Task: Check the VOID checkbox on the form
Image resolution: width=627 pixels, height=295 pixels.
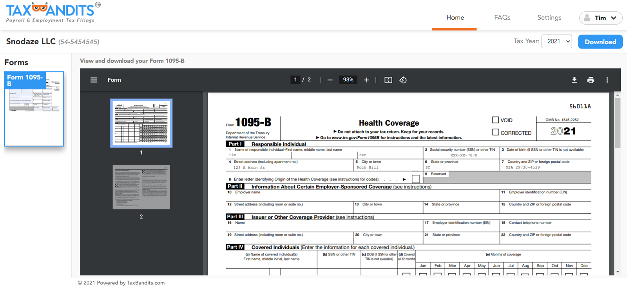Action: tap(496, 120)
